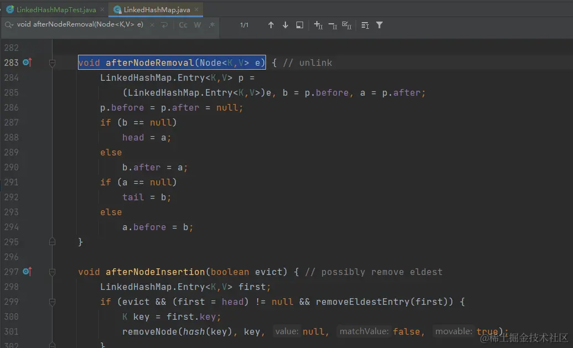The width and height of the screenshot is (573, 348).
Task: Click the find text input field
Action: coord(80,24)
